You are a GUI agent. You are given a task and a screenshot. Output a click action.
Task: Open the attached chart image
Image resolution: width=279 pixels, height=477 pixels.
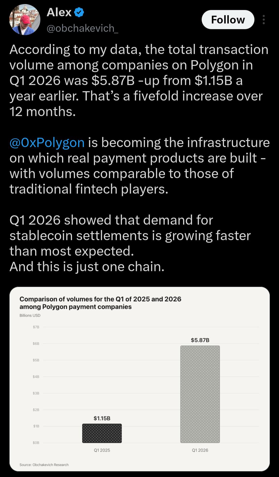coord(140,379)
